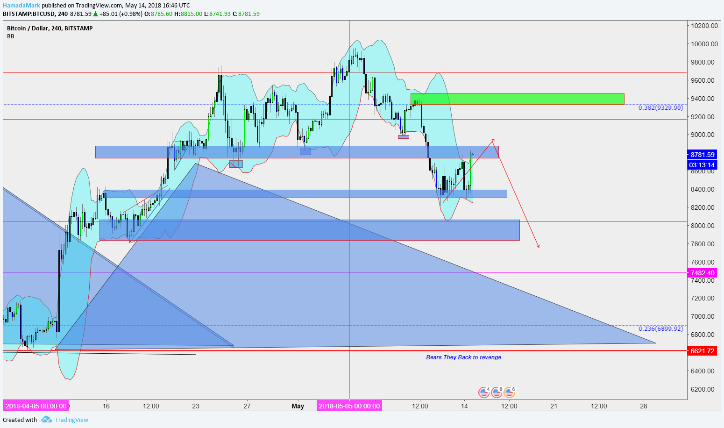The height and width of the screenshot is (428, 724).
Task: Open the US economic event icon badged 4
Action: (484, 392)
